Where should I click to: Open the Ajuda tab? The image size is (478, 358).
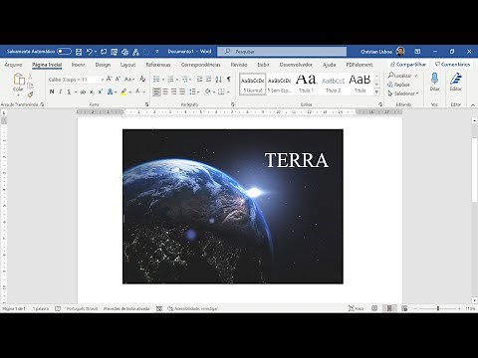[329, 65]
